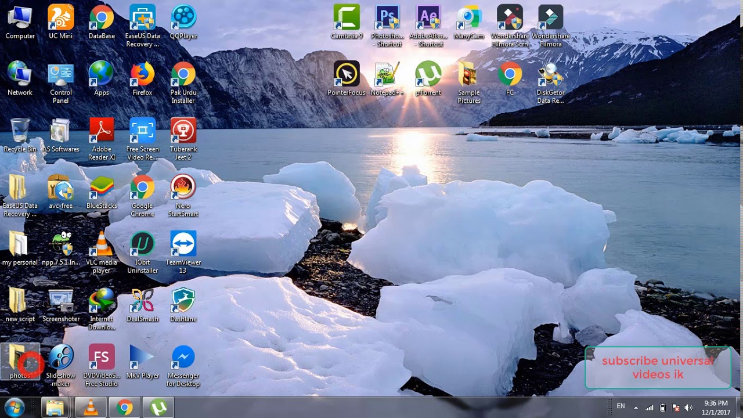Select the Wondershare Filmora icon
The width and height of the screenshot is (743, 418).
coord(550,17)
